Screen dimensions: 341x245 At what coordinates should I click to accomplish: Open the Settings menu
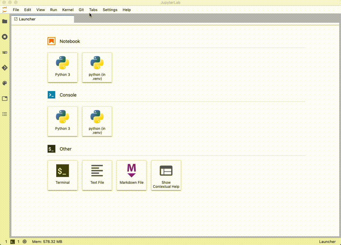pyautogui.click(x=110, y=10)
